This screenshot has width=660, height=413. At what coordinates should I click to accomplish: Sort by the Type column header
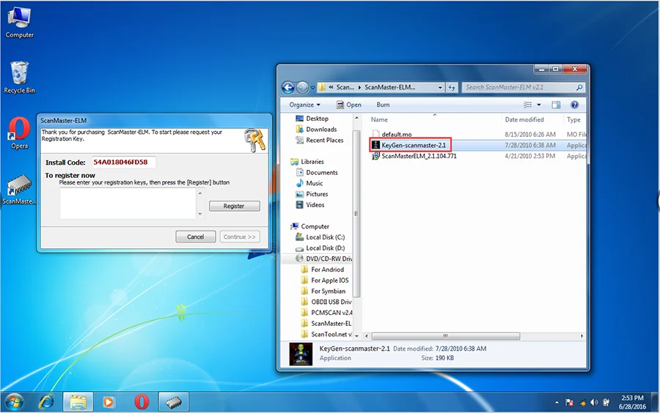coord(574,120)
